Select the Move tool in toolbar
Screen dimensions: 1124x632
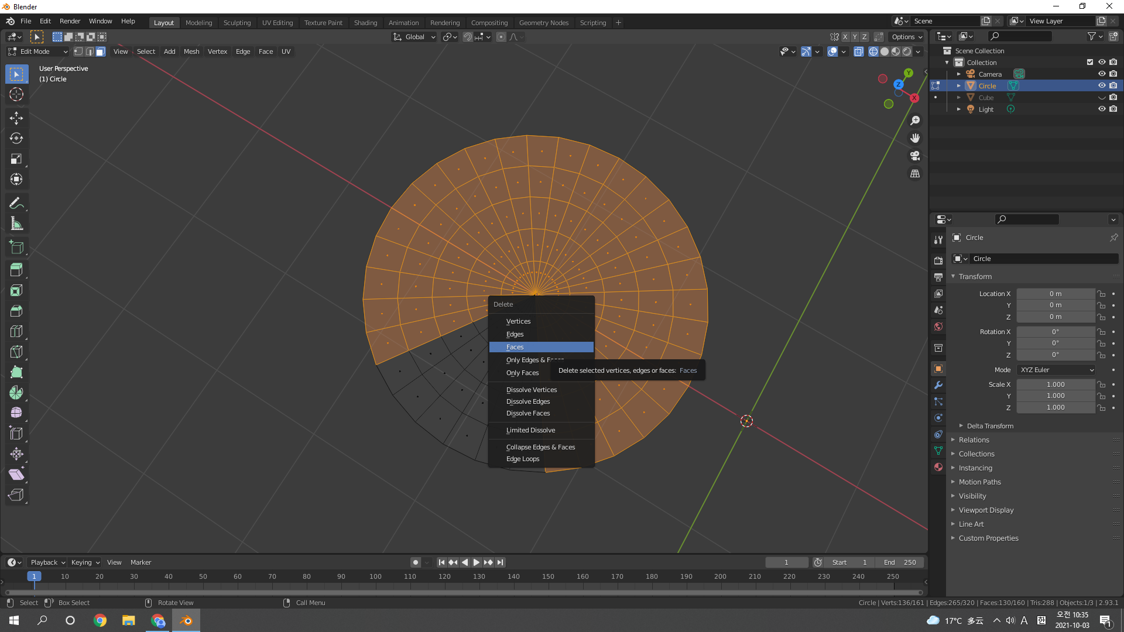[x=16, y=118]
